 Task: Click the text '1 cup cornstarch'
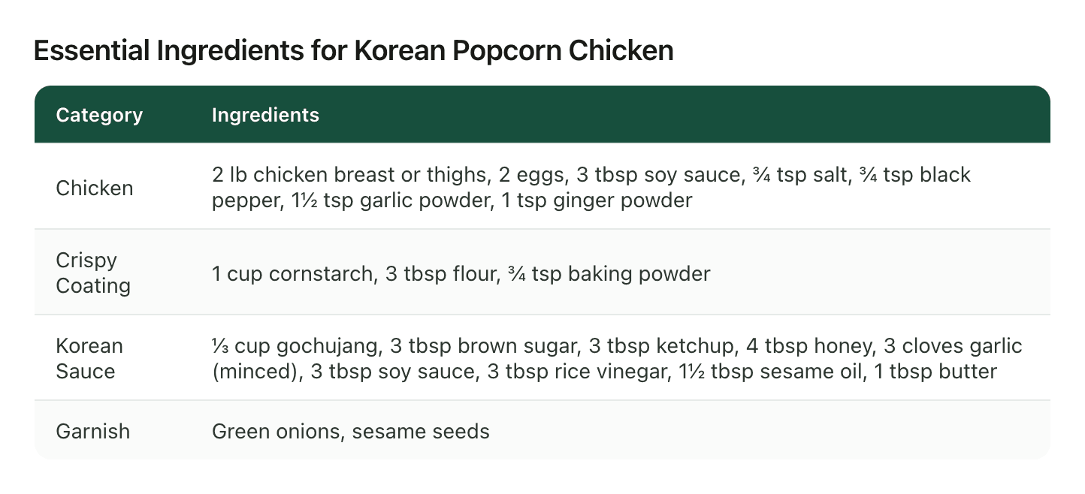click(292, 273)
